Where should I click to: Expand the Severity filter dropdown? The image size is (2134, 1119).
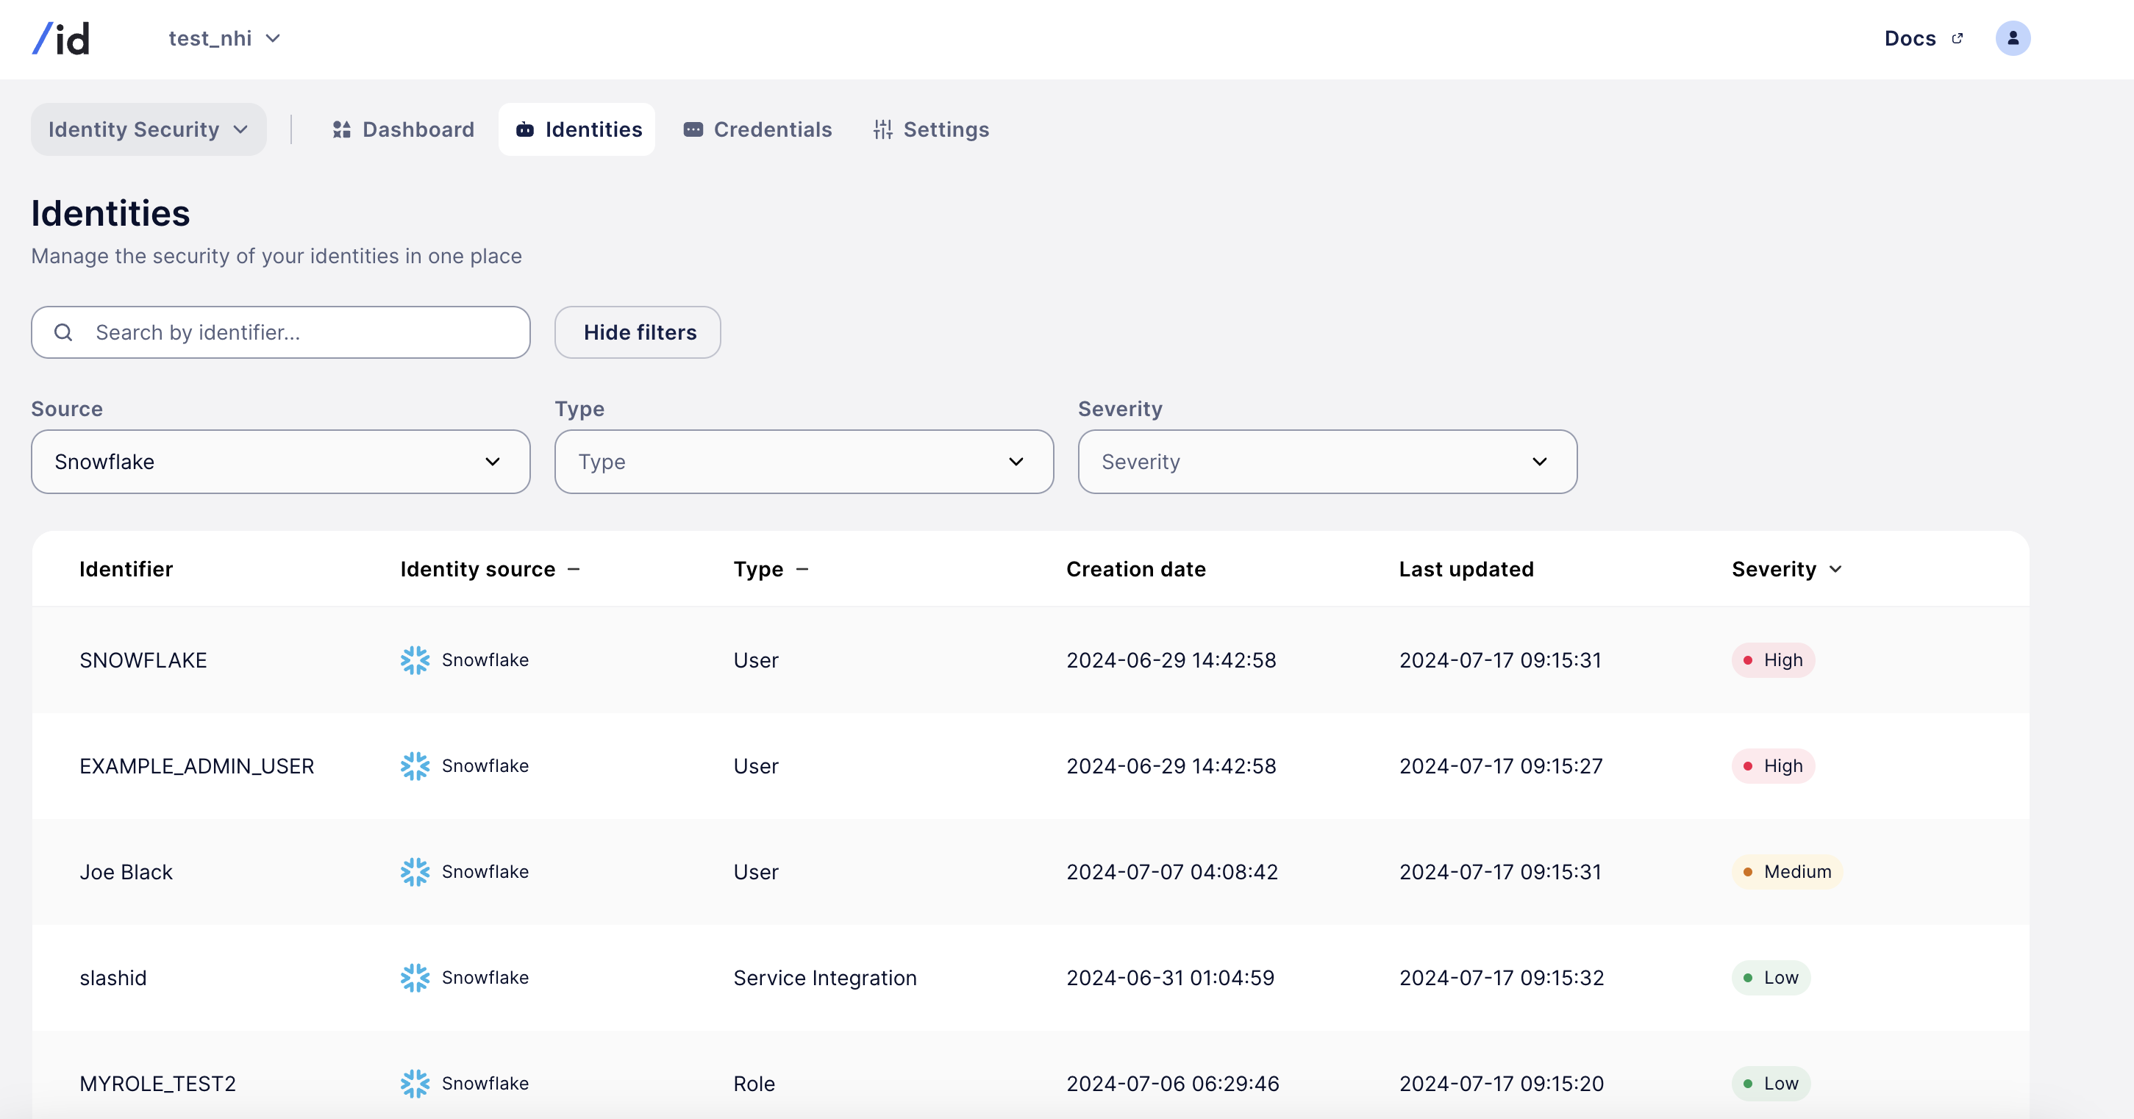(1327, 462)
